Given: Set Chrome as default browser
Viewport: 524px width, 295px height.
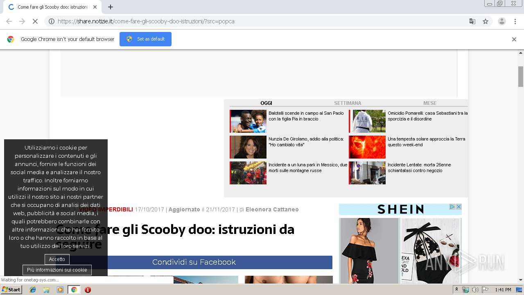Looking at the screenshot, I should [x=145, y=39].
